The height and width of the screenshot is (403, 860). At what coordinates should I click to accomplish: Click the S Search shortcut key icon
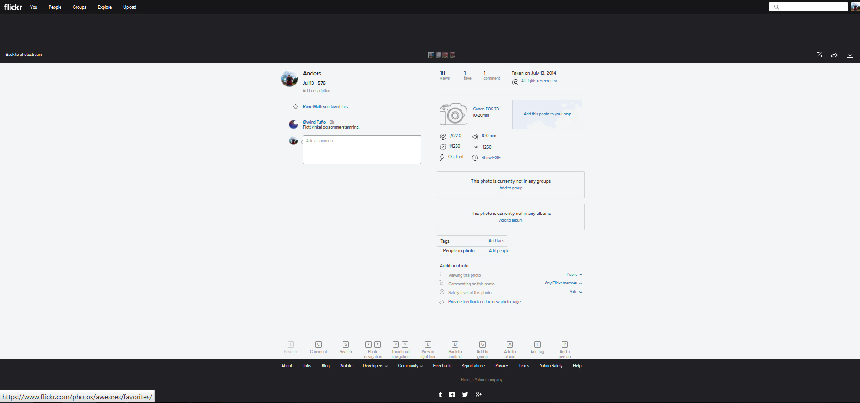[346, 344]
